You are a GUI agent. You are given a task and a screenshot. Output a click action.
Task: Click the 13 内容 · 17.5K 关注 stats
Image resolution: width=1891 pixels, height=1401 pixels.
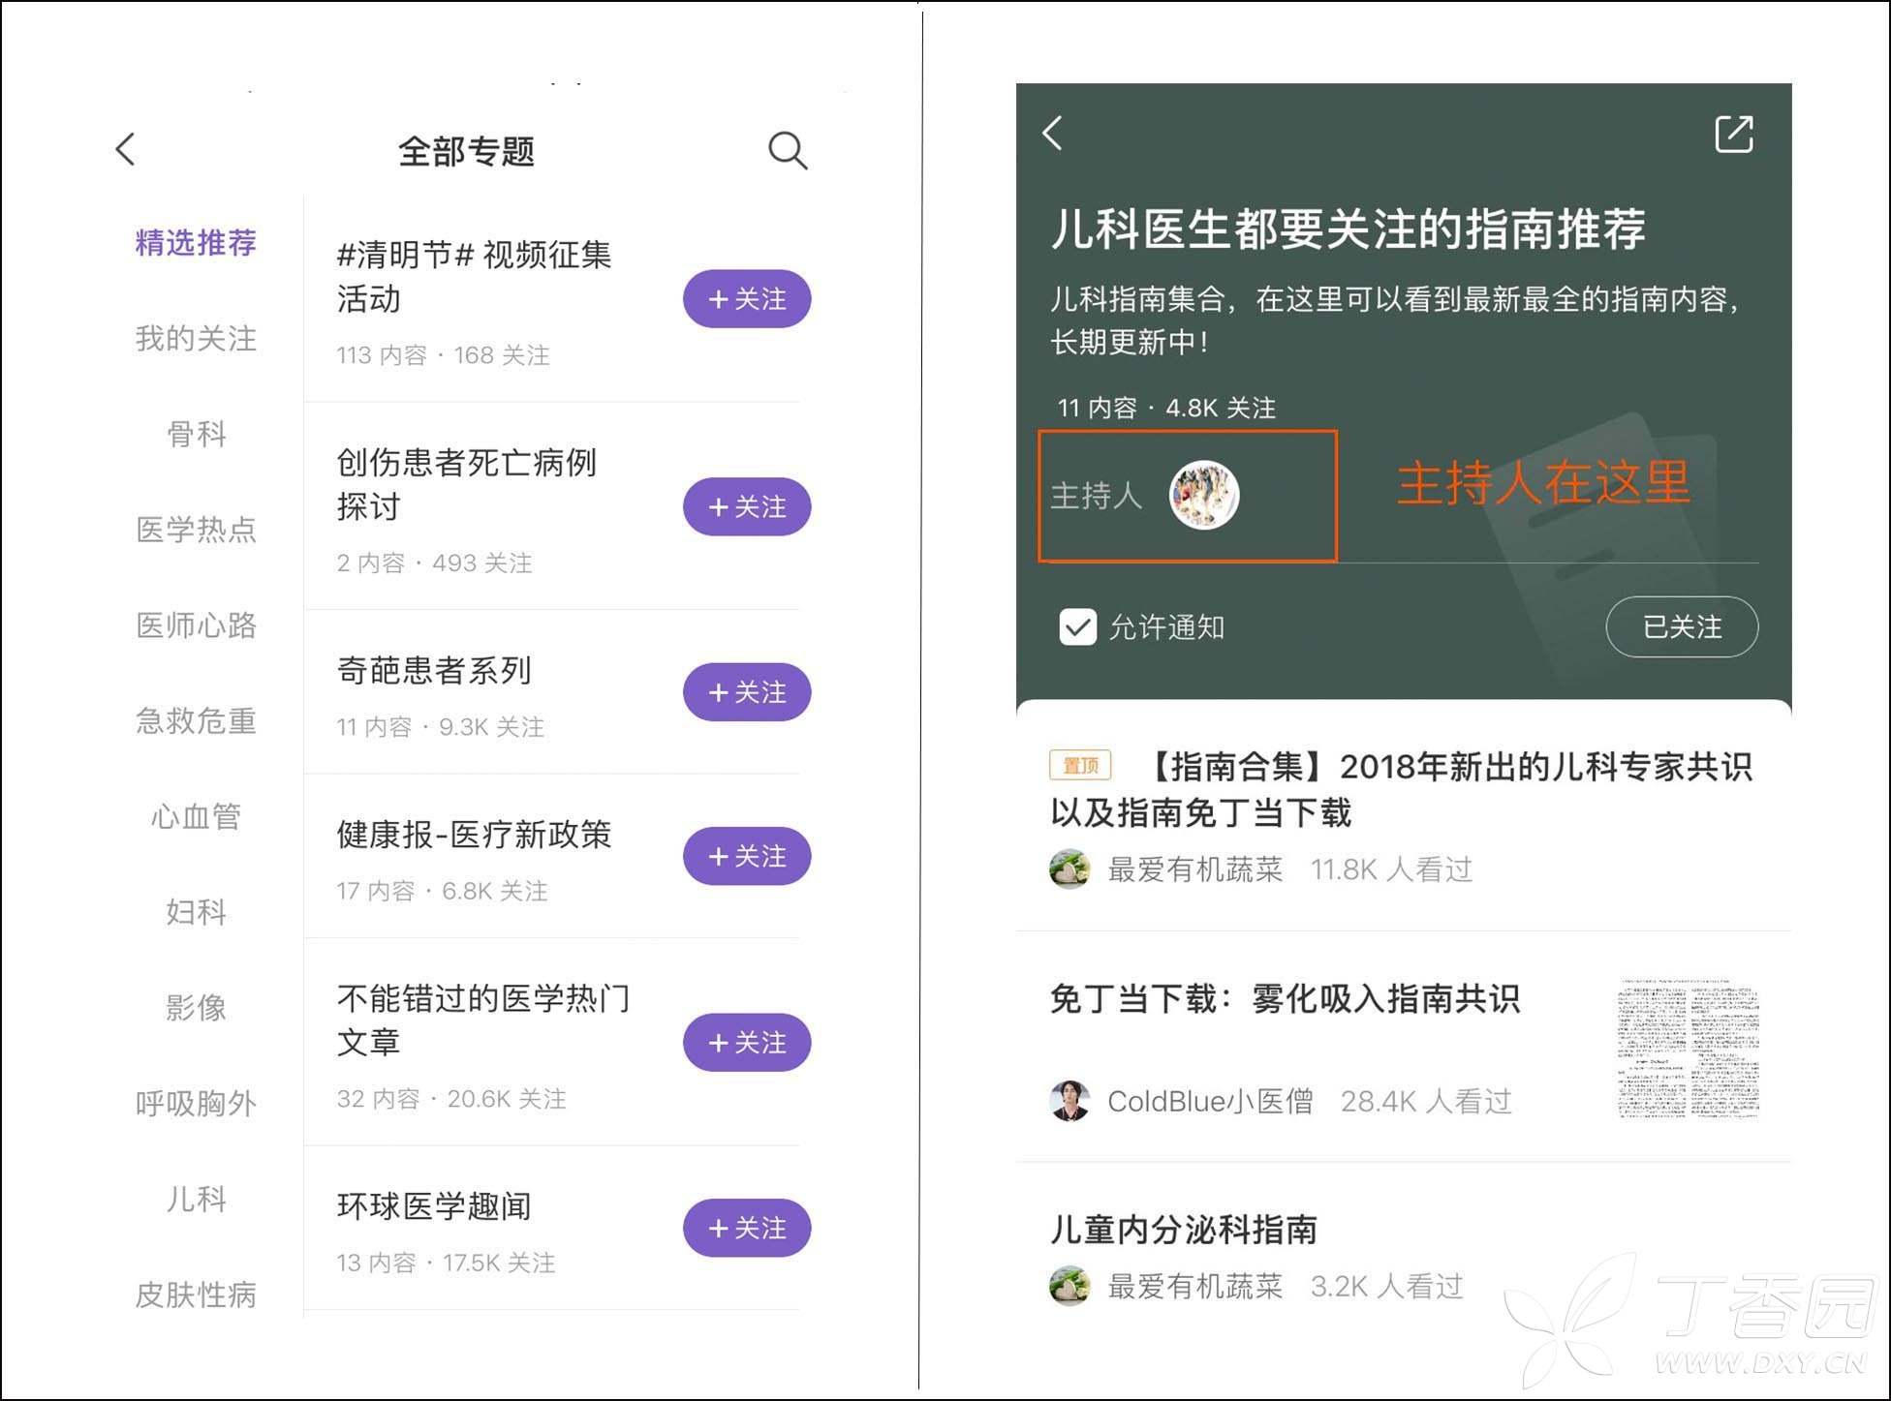[x=446, y=1263]
